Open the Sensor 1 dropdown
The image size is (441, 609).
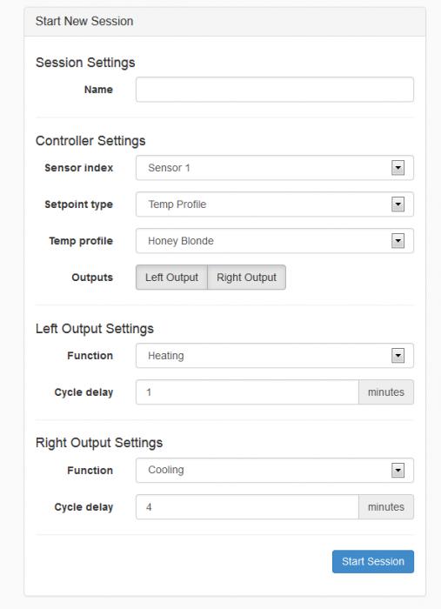275,168
